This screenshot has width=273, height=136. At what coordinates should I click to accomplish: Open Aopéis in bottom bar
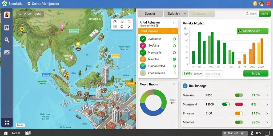[16, 133]
